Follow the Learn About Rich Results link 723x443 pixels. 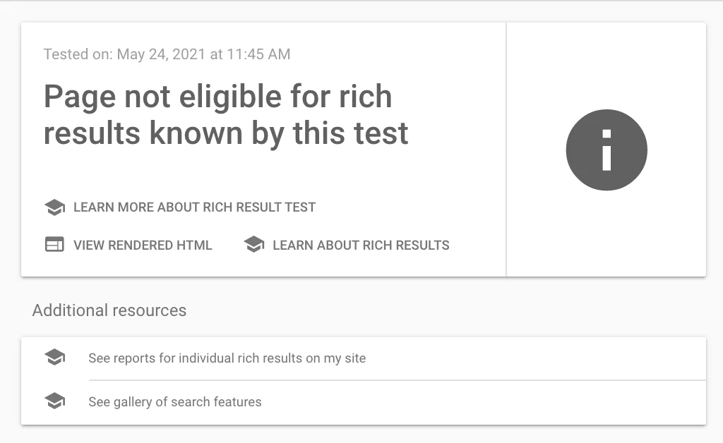pos(361,245)
